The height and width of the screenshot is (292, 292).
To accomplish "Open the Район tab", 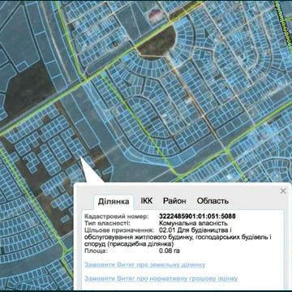I will point(174,201).
